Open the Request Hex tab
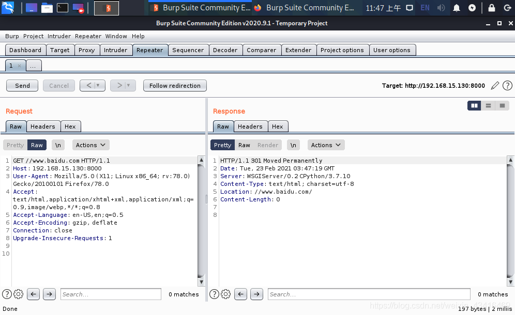Viewport: 515px width, 315px height. pos(70,127)
